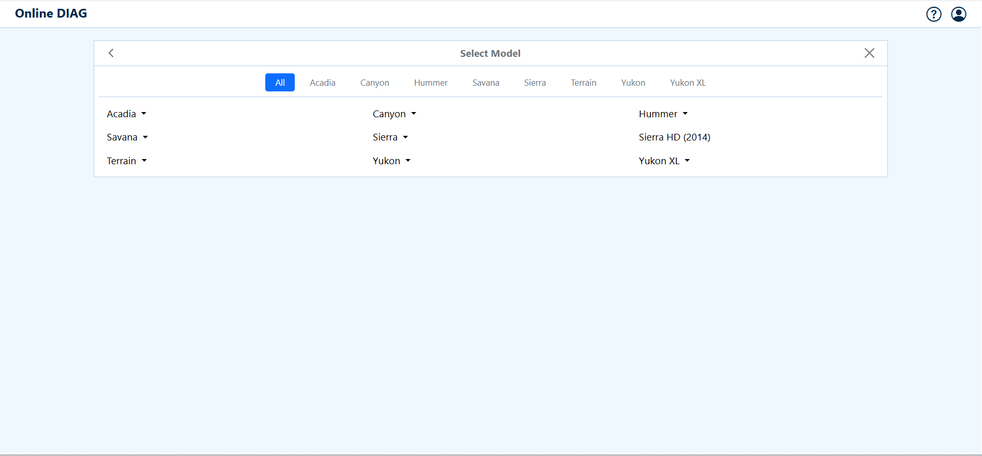982x456 pixels.
Task: Open the Yukon dropdown in the list
Action: (391, 161)
